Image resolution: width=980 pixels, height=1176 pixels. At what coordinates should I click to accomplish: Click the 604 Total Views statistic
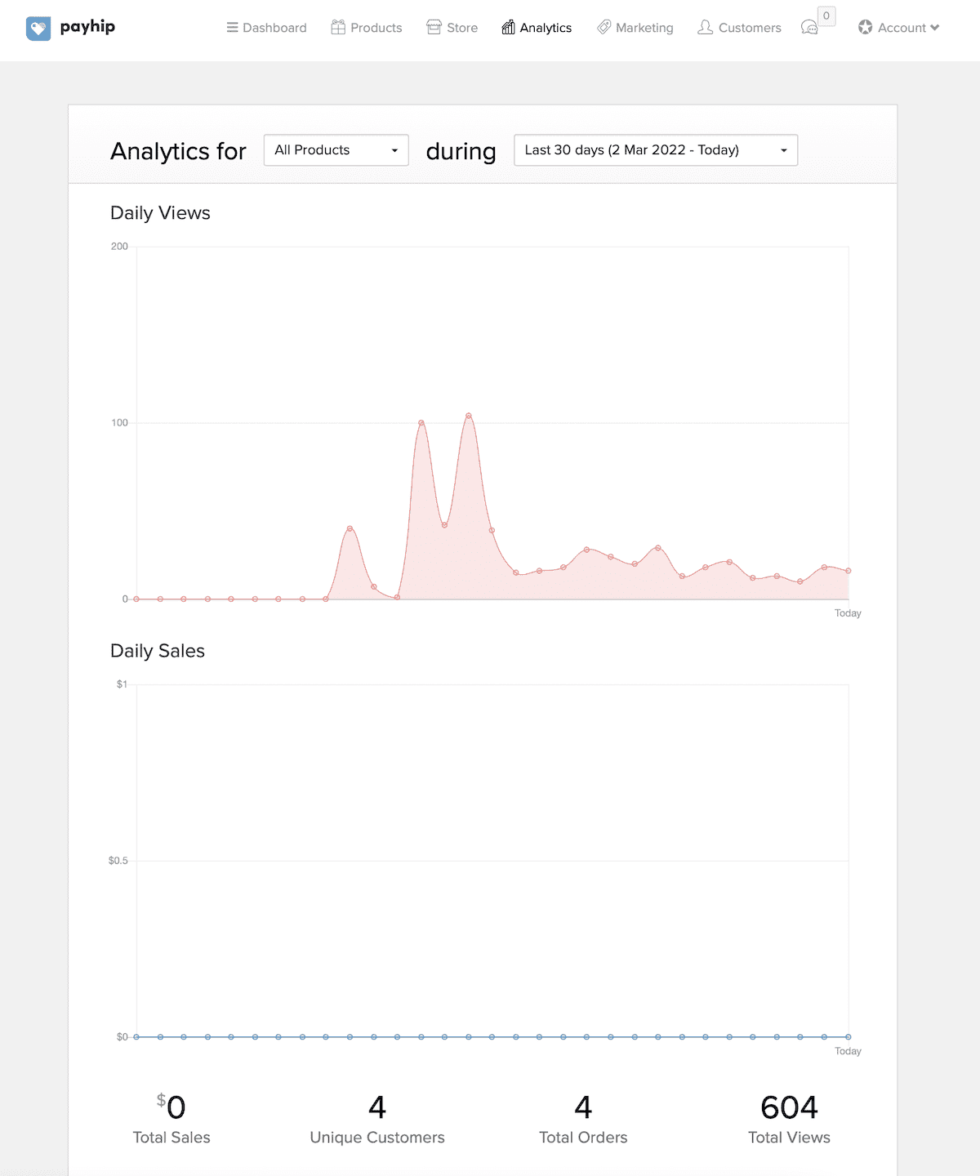(x=789, y=1108)
